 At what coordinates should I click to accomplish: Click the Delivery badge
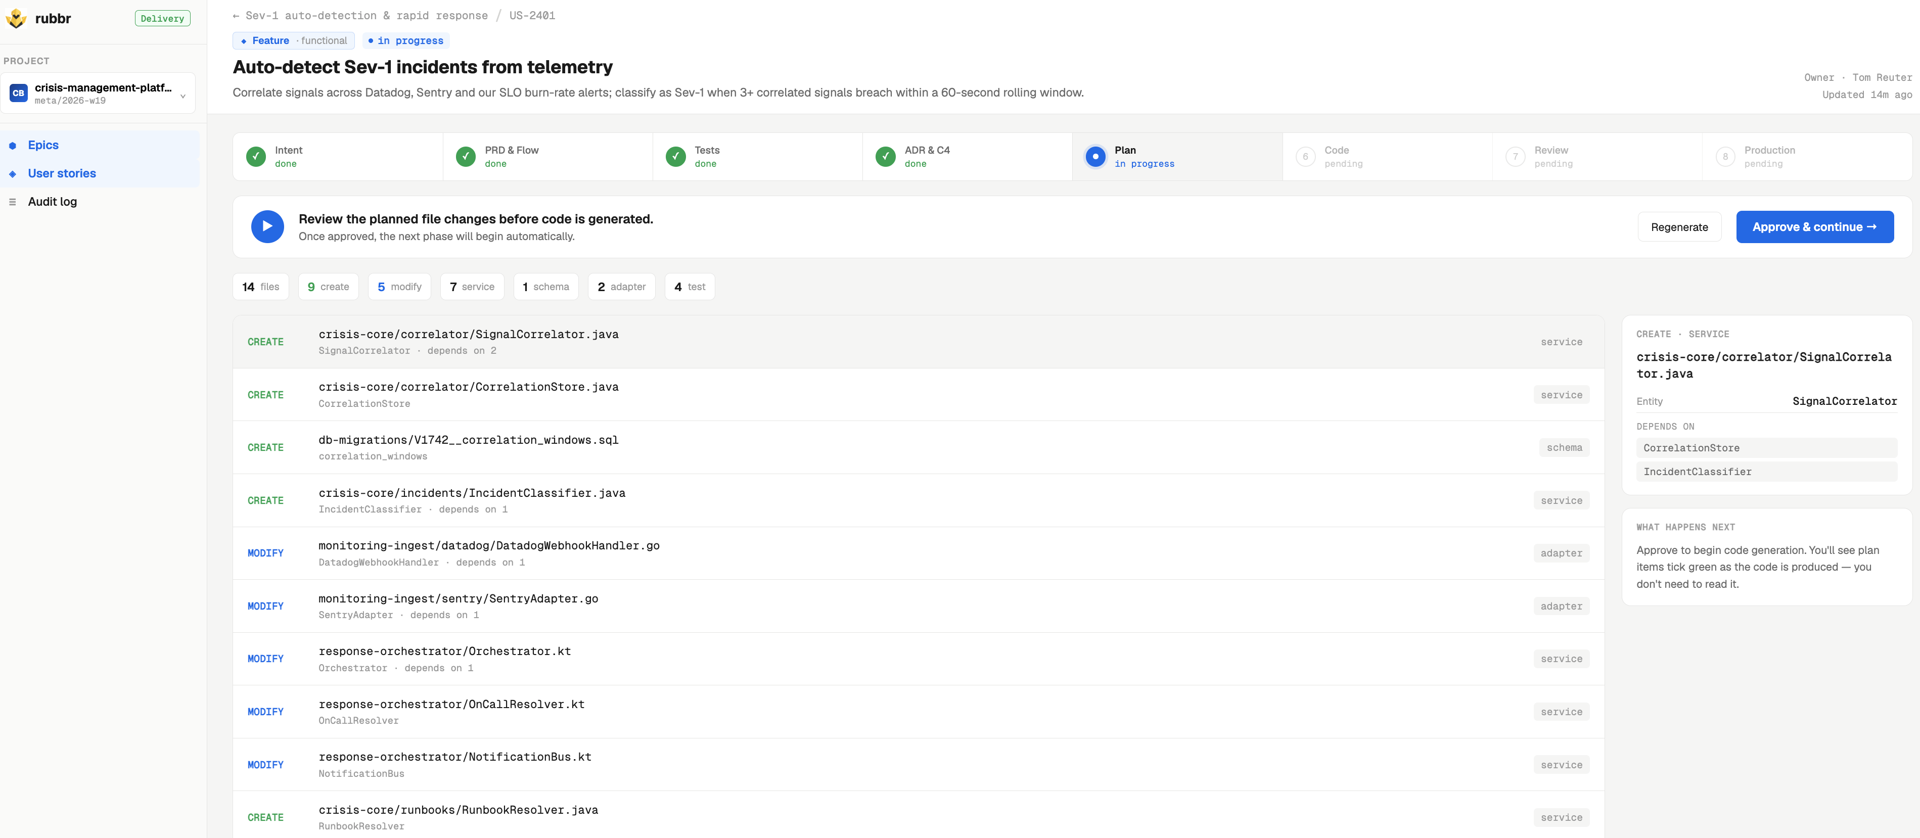click(162, 19)
